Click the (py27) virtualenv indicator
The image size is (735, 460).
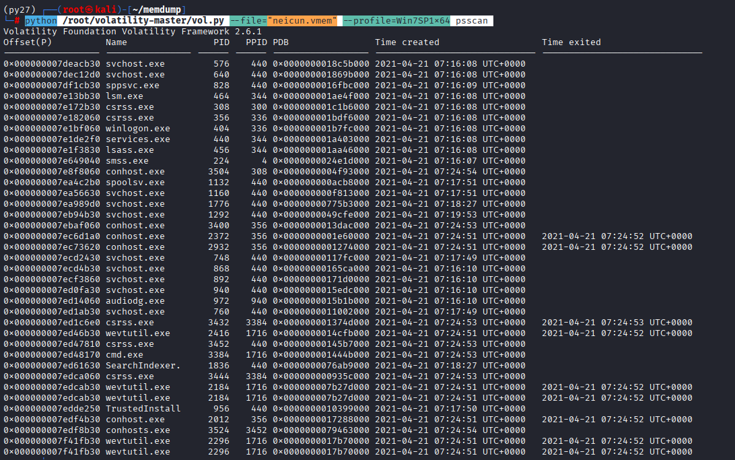(x=20, y=10)
